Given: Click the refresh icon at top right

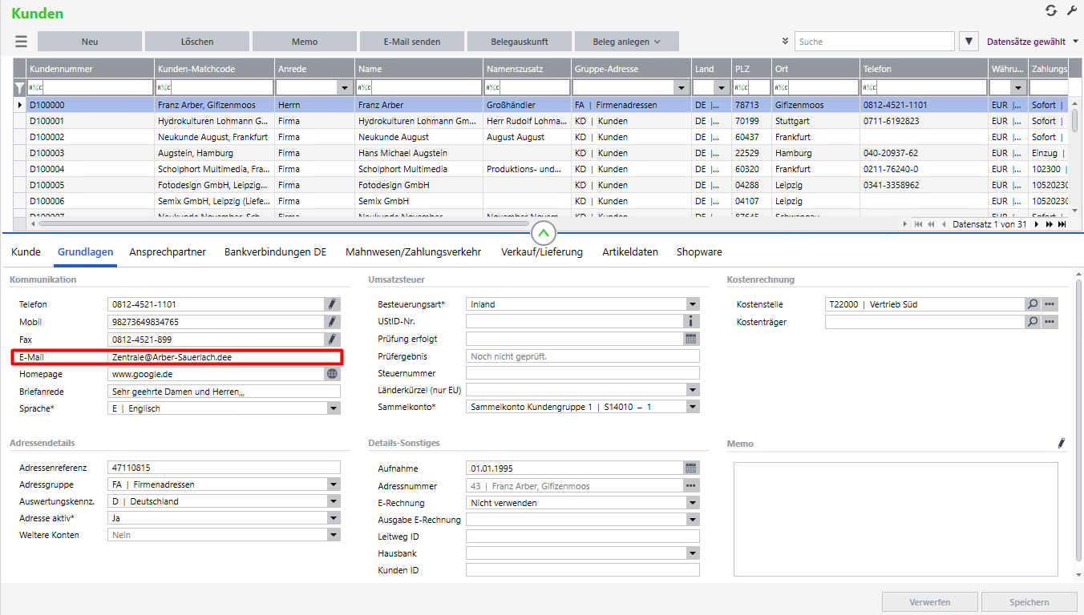Looking at the screenshot, I should click(1051, 10).
